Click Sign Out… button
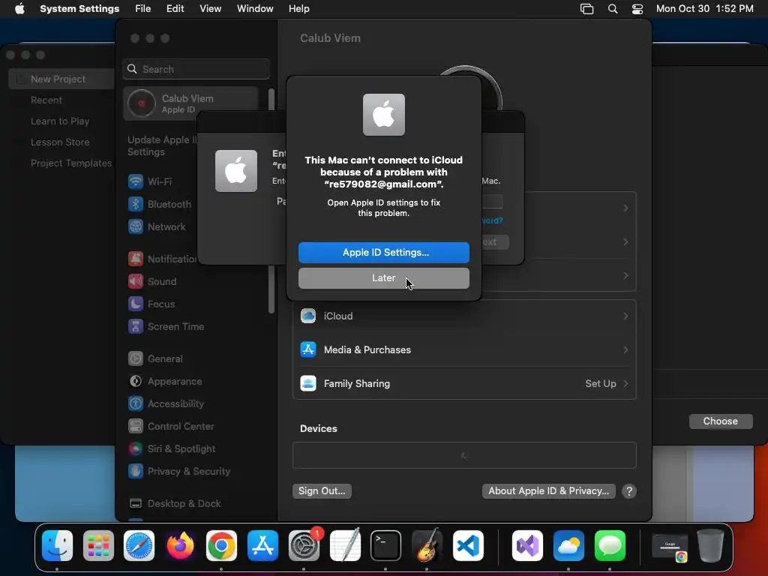The image size is (768, 576). [322, 490]
